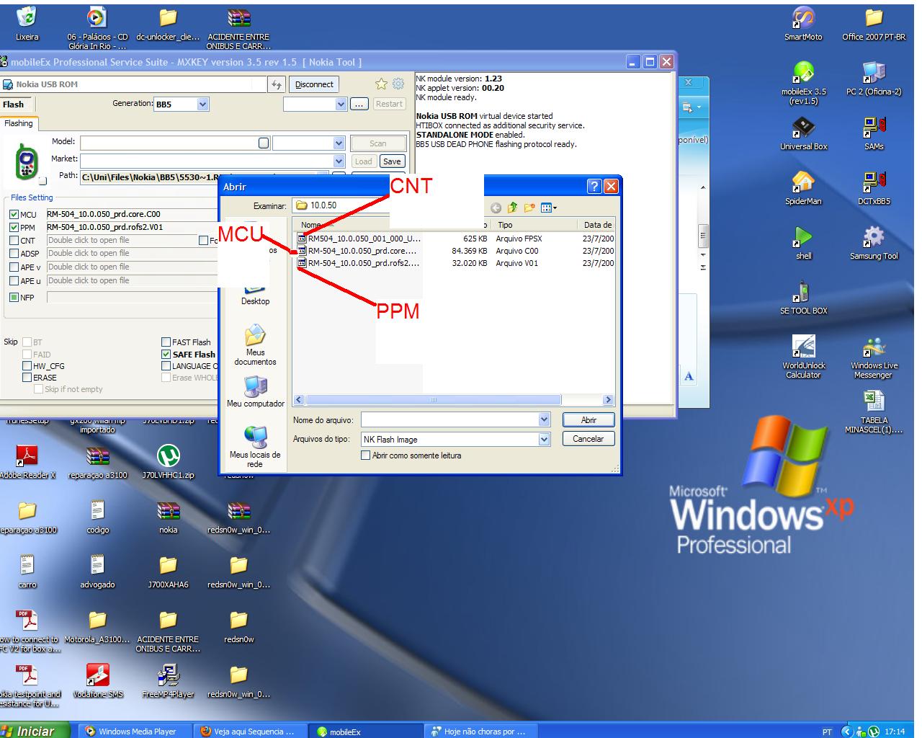922x738 pixels.
Task: Click the help question mark in Abrir
Action: 594,187
